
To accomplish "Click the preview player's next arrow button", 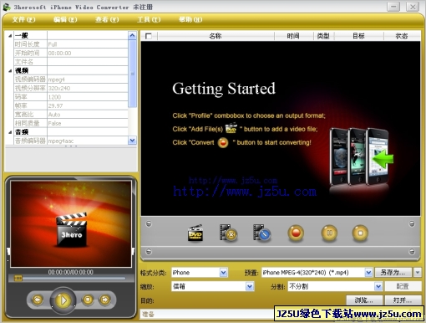I will [x=105, y=300].
